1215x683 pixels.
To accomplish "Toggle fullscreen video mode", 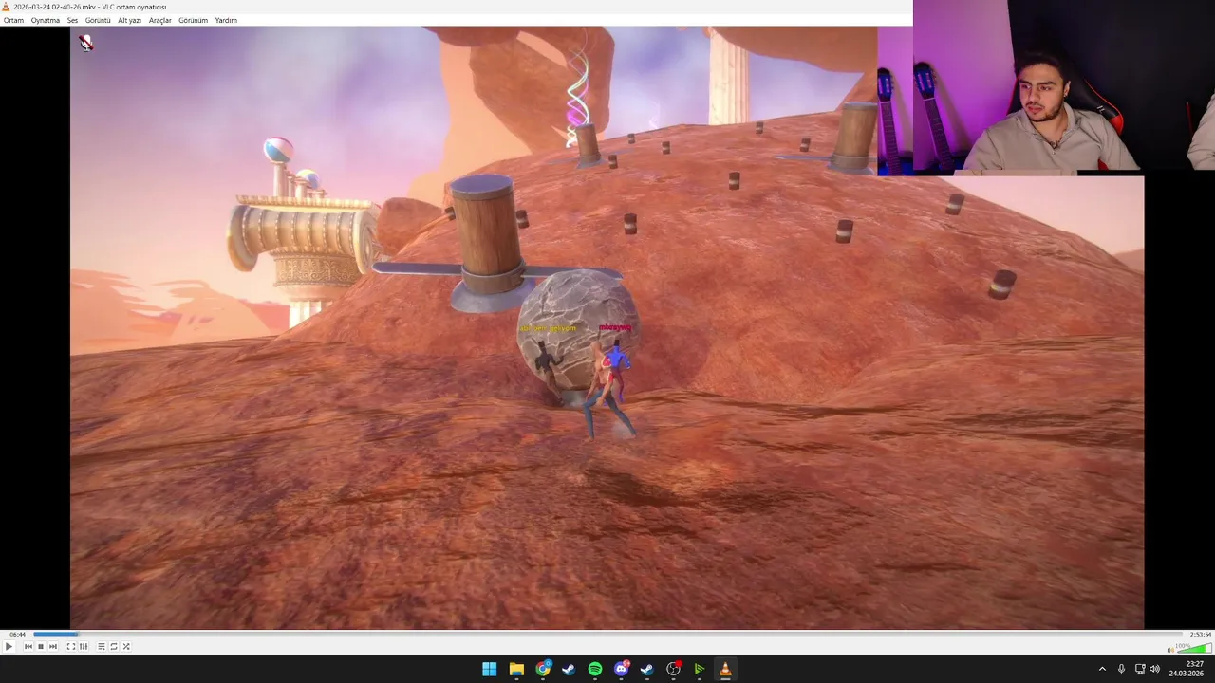I will tap(70, 646).
